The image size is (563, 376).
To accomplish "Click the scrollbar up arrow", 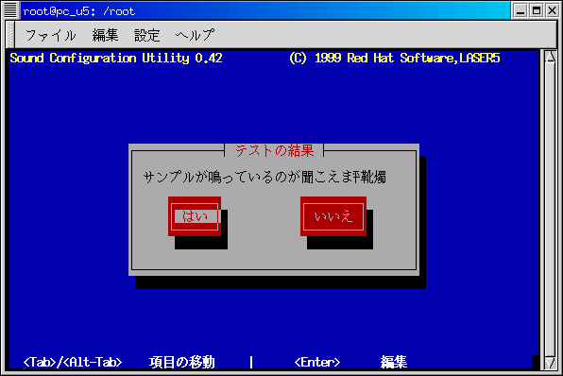I will coord(551,57).
